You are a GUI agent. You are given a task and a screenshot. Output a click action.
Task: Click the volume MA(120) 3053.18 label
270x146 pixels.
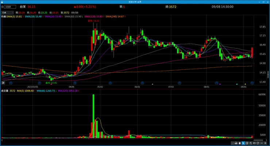coord(68,91)
